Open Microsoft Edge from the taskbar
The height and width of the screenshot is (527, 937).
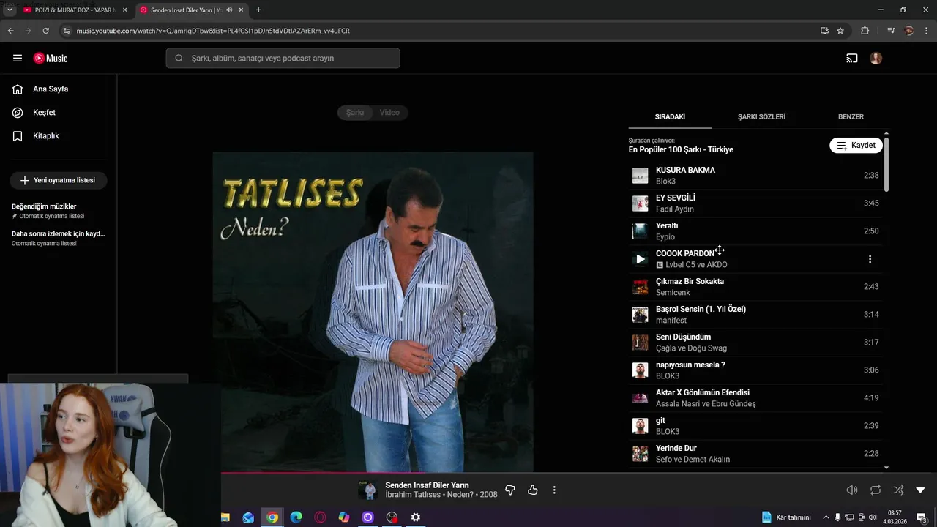pyautogui.click(x=296, y=517)
